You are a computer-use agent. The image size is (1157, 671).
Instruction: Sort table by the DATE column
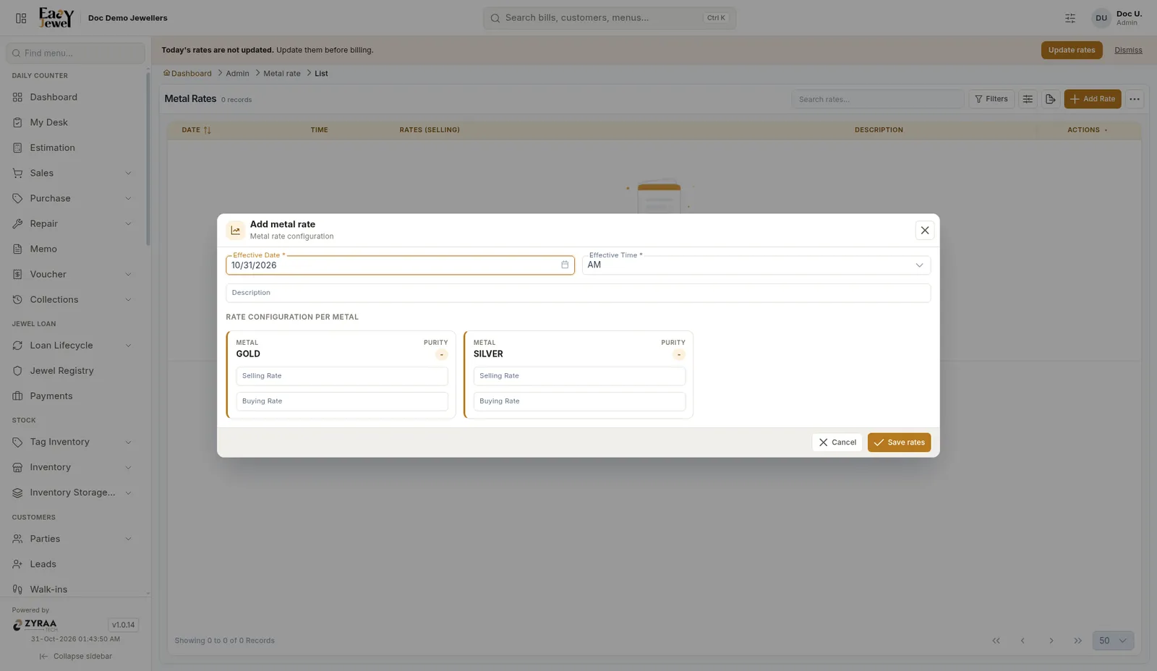click(196, 130)
